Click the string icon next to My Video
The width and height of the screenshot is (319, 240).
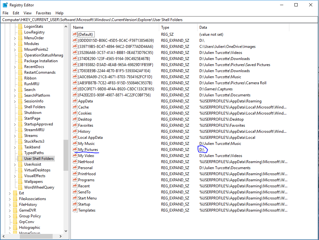[x=75, y=155]
